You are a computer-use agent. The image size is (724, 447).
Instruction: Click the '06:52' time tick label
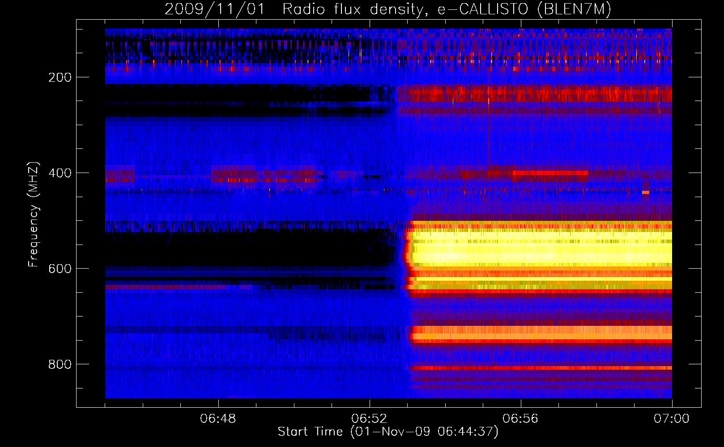coord(369,418)
